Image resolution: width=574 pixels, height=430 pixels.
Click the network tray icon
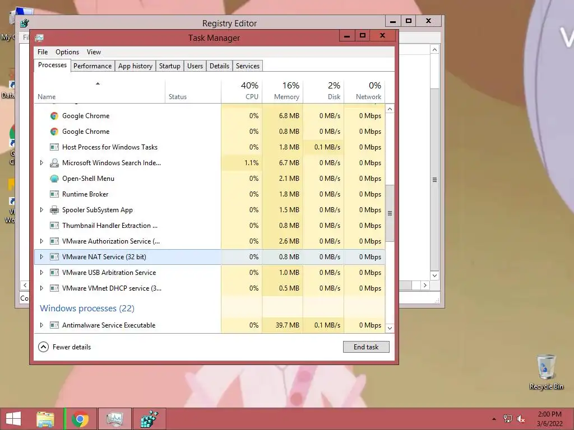[508, 419]
